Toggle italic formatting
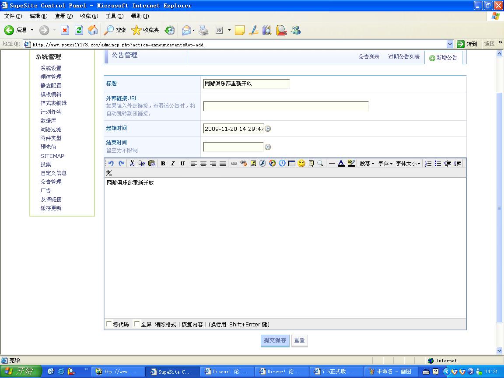Image resolution: width=504 pixels, height=378 pixels. [173, 163]
